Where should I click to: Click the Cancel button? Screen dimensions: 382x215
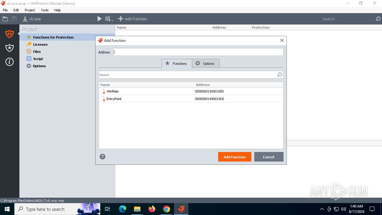[269, 157]
